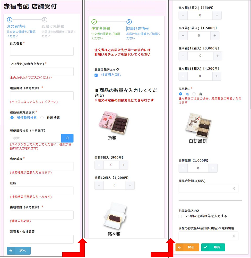The image size is (251, 258).
Task: Decrease 折箱12個入 quantity with minus
Action: (99, 185)
